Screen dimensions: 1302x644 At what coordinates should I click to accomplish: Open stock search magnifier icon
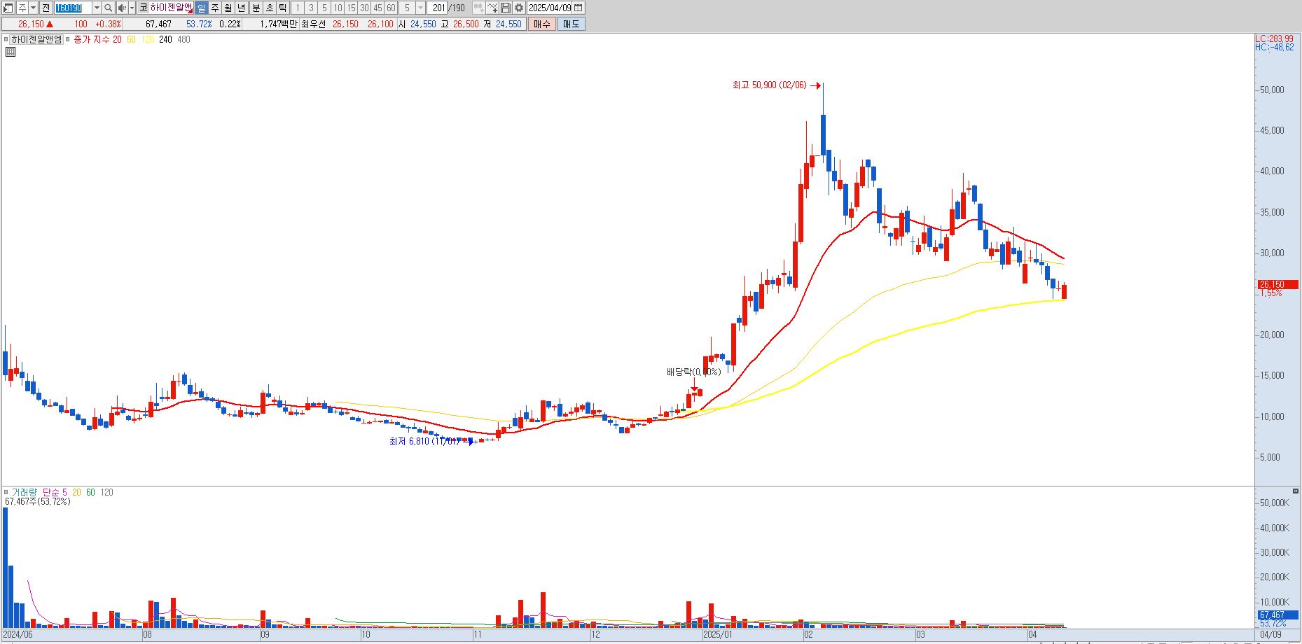click(x=109, y=8)
